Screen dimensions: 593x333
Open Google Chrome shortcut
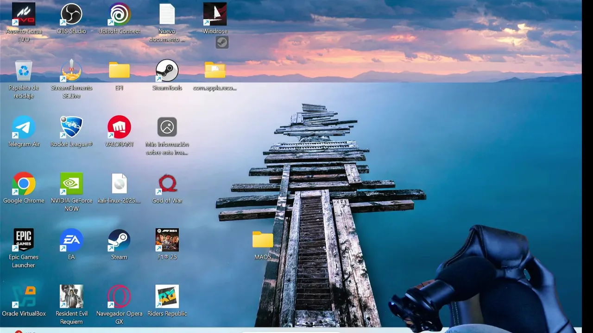pos(24,184)
